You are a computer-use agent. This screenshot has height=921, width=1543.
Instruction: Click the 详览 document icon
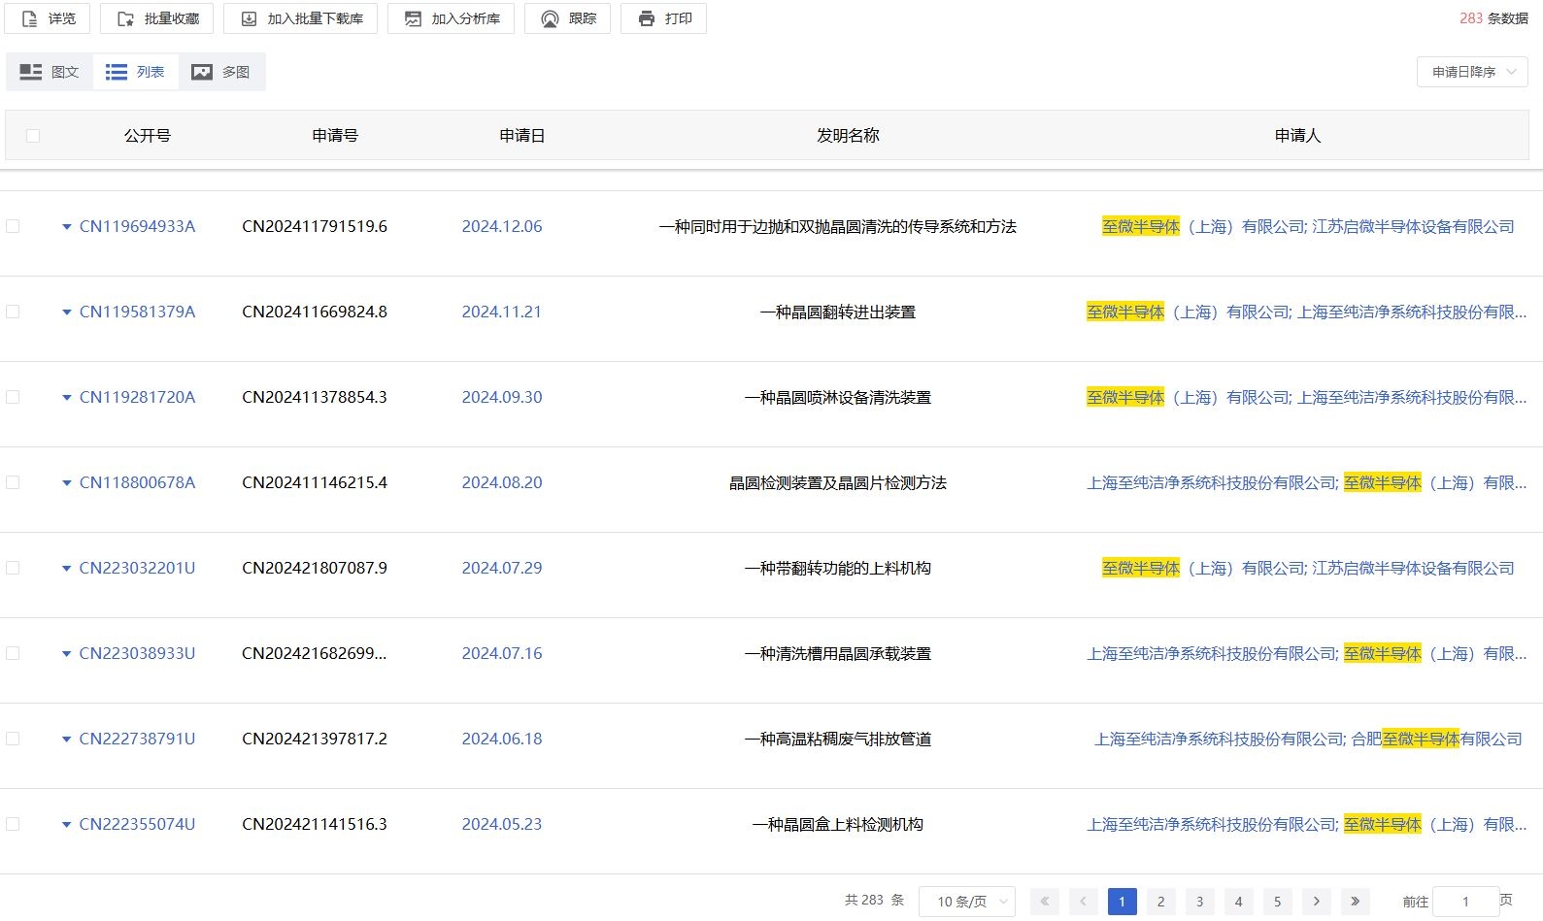(x=29, y=18)
